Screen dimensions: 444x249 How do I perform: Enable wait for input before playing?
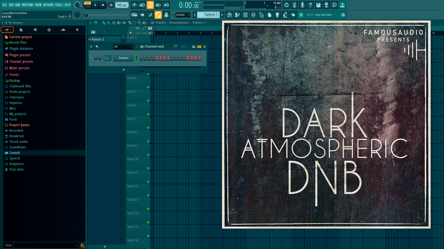point(142,5)
